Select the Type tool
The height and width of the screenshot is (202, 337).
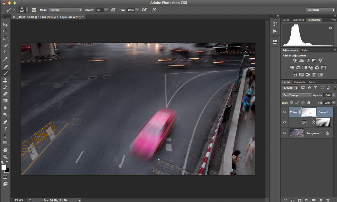click(5, 129)
